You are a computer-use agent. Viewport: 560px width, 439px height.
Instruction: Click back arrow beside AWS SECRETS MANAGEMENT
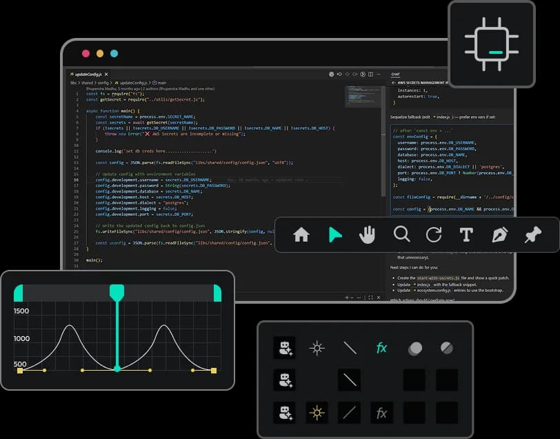[394, 83]
